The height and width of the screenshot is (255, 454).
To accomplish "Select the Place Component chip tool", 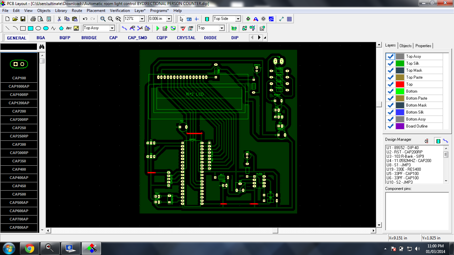I will (207, 19).
